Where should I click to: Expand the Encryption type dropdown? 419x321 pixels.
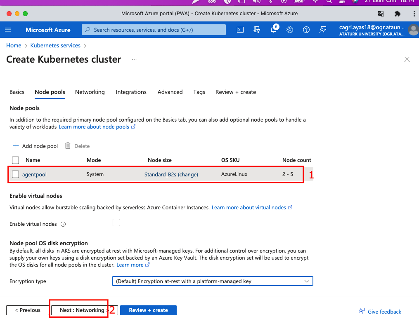[x=213, y=281]
